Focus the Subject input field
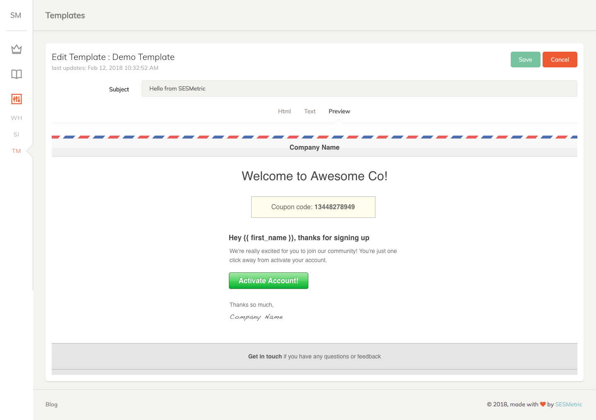 (359, 88)
